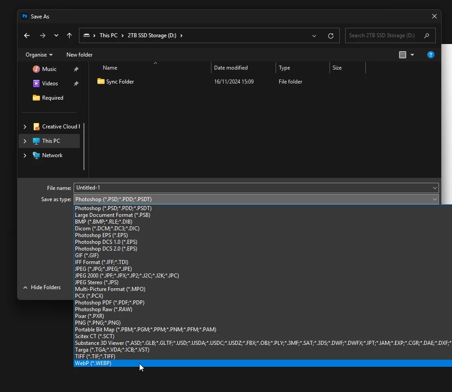Screen dimensions: 452x392
Task: Open Music in the sidebar
Action: (49, 69)
